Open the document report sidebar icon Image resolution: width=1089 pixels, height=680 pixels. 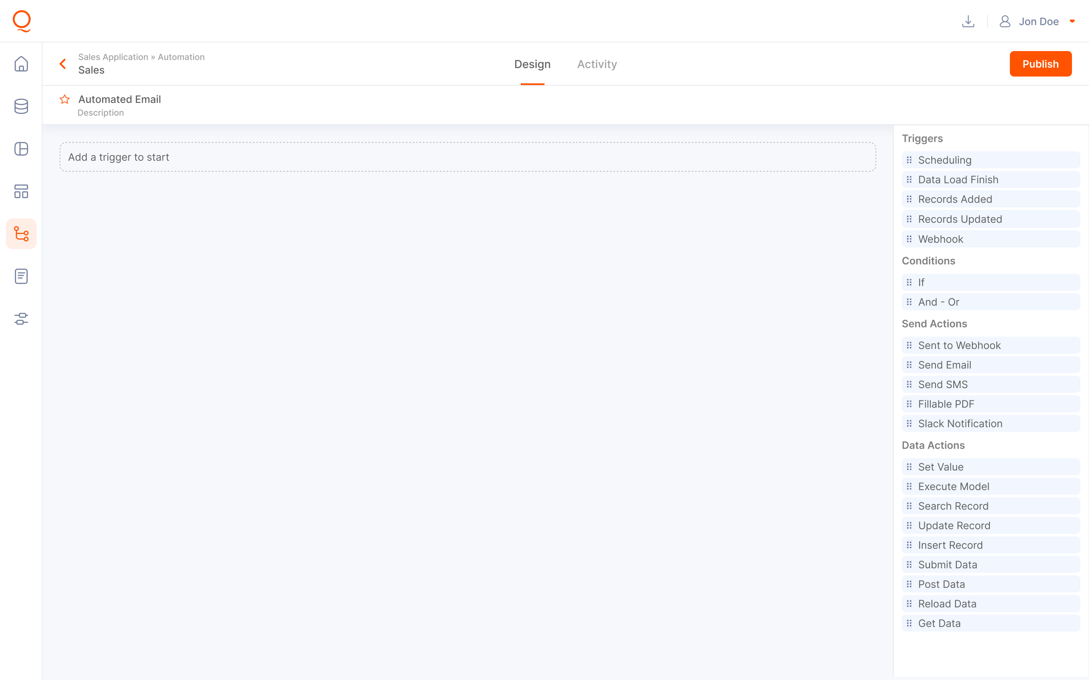coord(21,276)
